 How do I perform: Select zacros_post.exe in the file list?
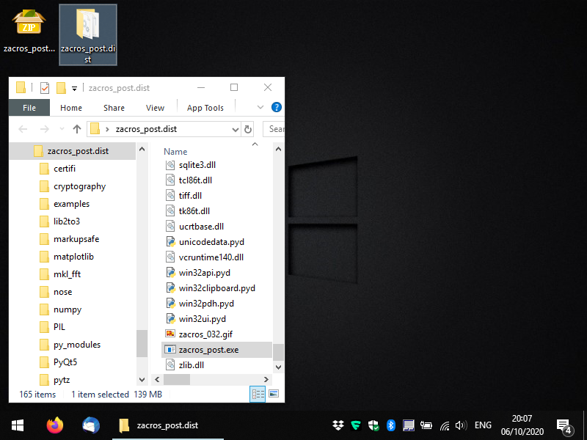click(208, 350)
